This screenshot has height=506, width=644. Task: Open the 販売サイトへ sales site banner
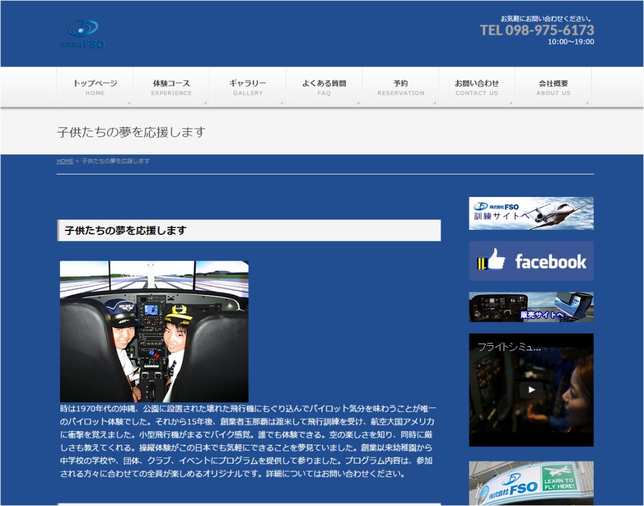click(531, 307)
